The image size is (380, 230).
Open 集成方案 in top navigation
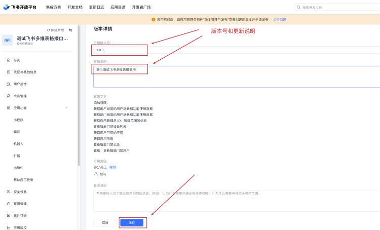click(x=54, y=7)
